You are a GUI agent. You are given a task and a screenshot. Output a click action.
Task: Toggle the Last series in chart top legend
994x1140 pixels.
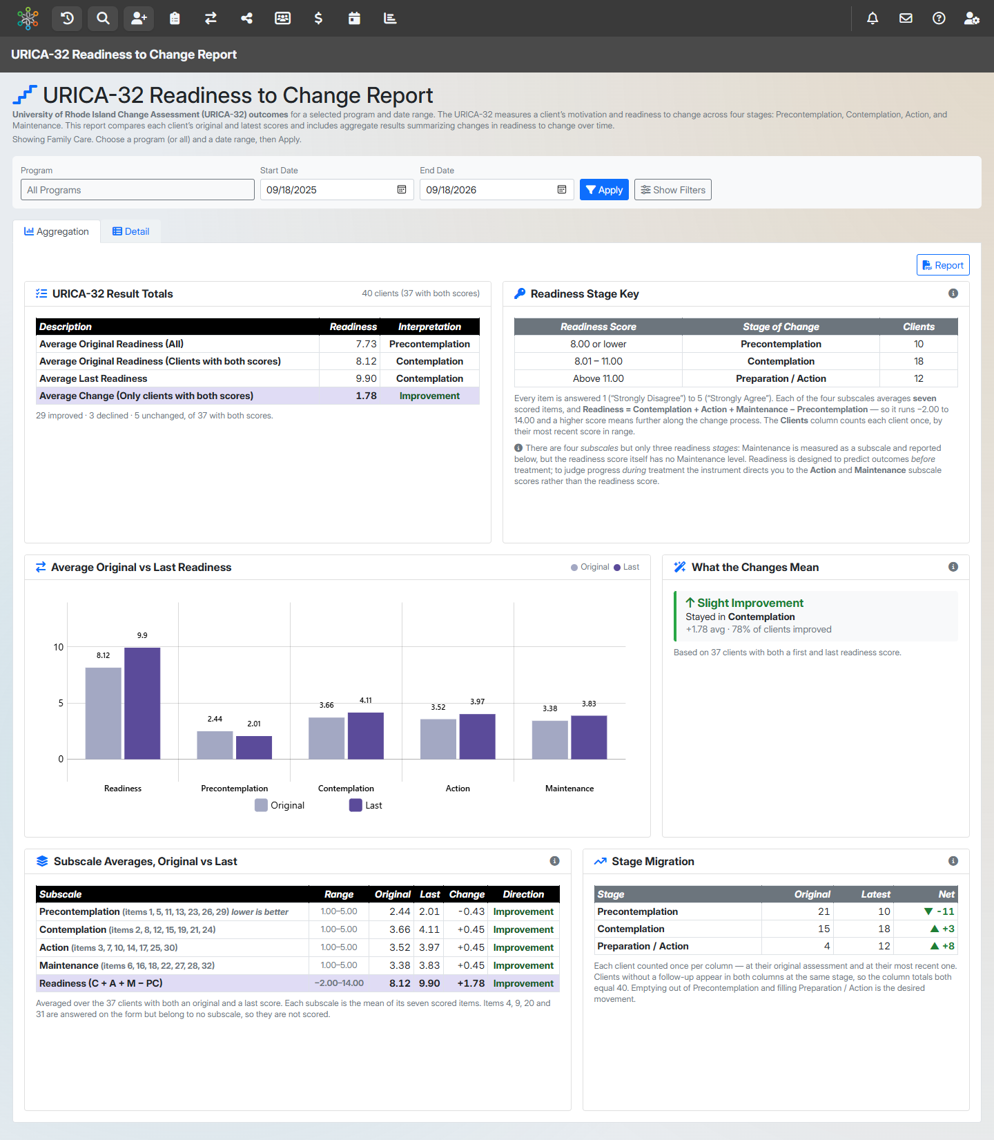click(626, 567)
